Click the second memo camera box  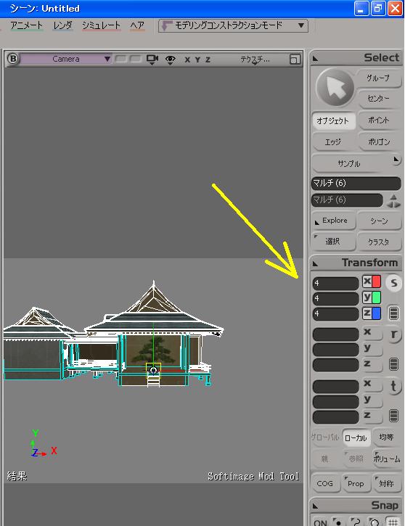pos(135,59)
